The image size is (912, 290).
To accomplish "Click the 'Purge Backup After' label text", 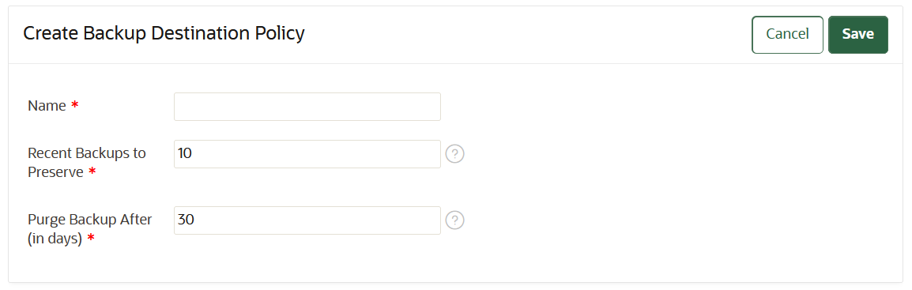I will click(x=90, y=220).
